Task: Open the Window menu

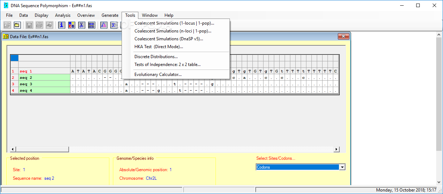Action: (150, 15)
